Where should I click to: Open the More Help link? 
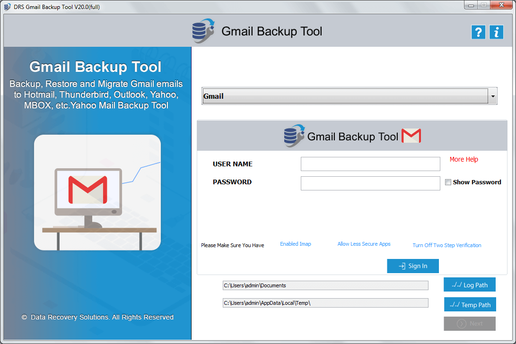[x=464, y=160]
